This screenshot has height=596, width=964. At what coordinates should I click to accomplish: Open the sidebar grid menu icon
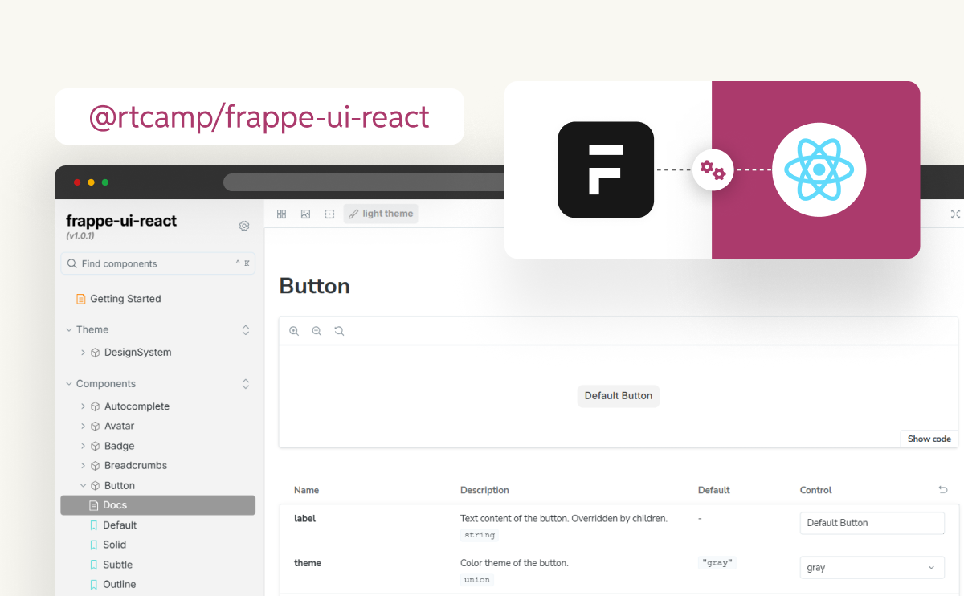pyautogui.click(x=281, y=214)
